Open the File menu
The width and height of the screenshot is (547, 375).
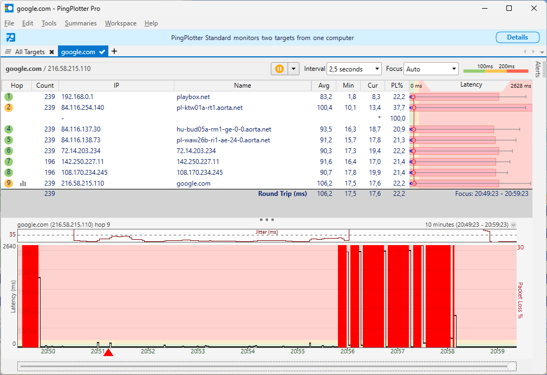pyautogui.click(x=9, y=23)
